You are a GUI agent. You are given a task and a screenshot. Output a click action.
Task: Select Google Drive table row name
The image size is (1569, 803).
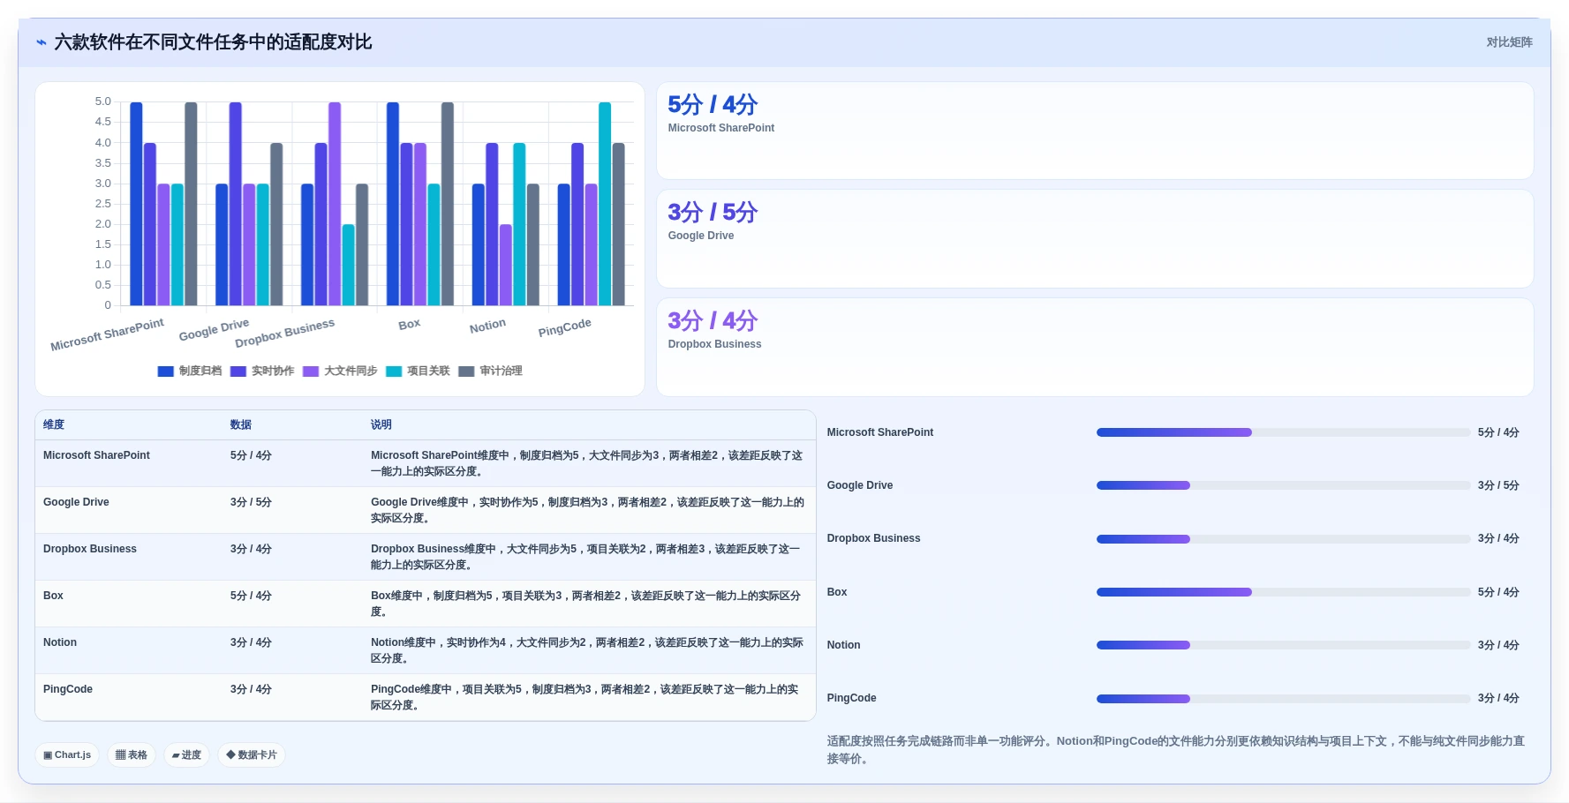click(76, 502)
